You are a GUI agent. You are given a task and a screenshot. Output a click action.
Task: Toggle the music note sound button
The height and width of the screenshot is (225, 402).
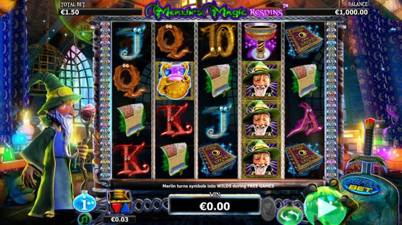(85, 219)
